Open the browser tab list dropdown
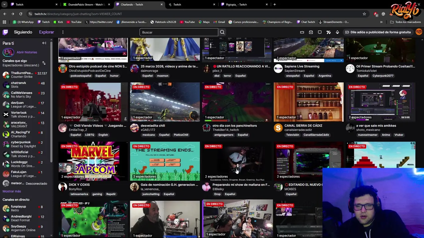The image size is (424, 238). pyautogui.click(x=4, y=5)
